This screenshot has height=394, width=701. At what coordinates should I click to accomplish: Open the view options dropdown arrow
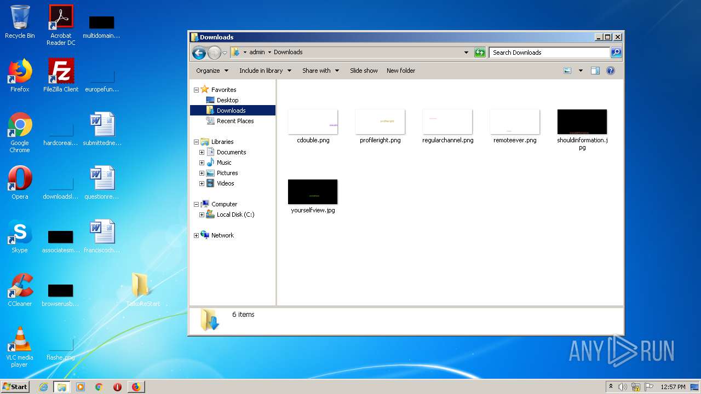click(581, 71)
